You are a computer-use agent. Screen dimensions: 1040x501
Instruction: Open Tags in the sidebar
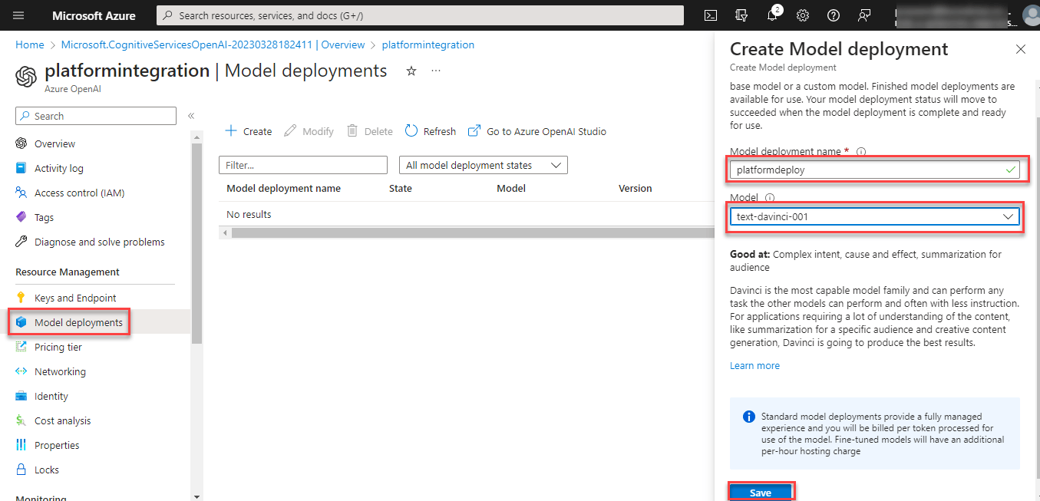pos(44,217)
